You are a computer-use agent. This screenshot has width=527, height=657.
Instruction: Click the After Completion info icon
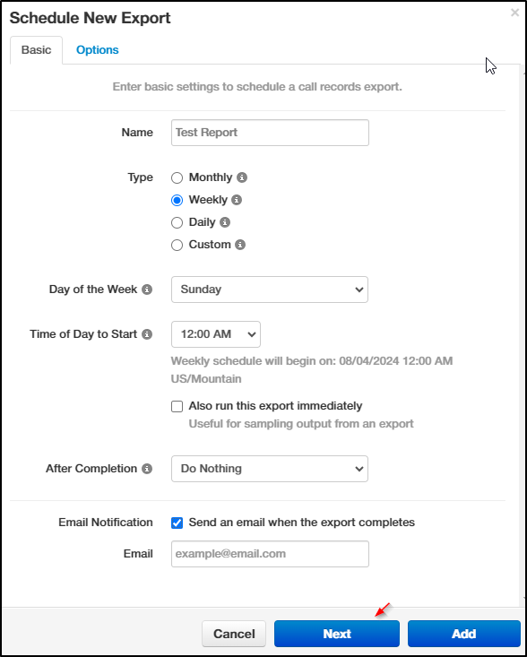147,469
